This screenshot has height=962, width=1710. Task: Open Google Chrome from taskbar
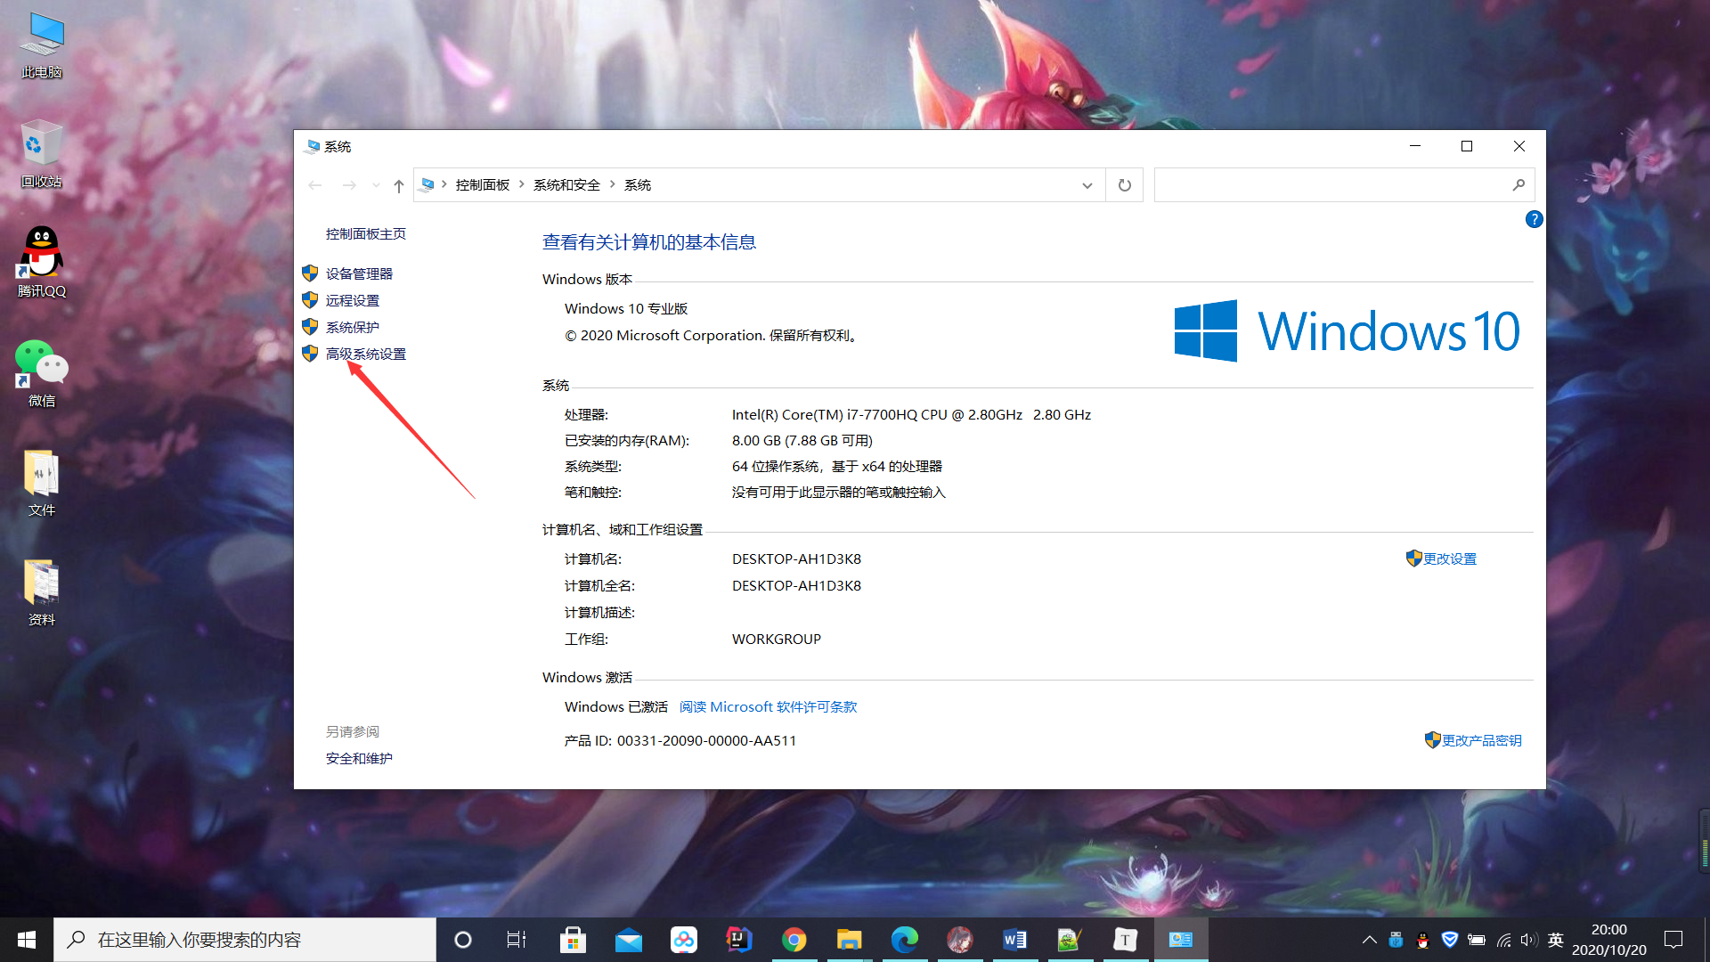tap(794, 940)
